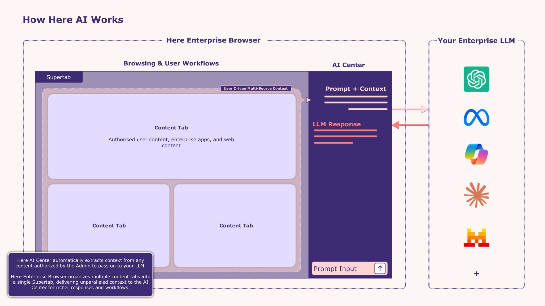Click the Anthropic Claude starburst icon

click(476, 195)
